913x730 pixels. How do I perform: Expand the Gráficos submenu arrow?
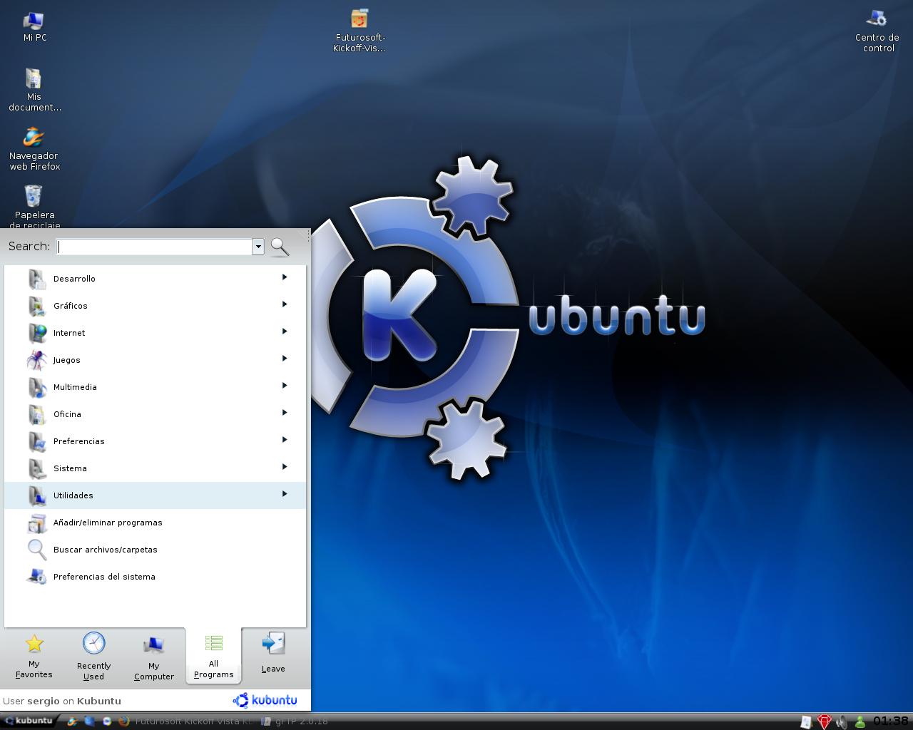coord(284,304)
